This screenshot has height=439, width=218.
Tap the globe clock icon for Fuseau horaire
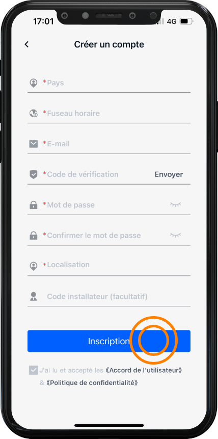[x=34, y=113]
